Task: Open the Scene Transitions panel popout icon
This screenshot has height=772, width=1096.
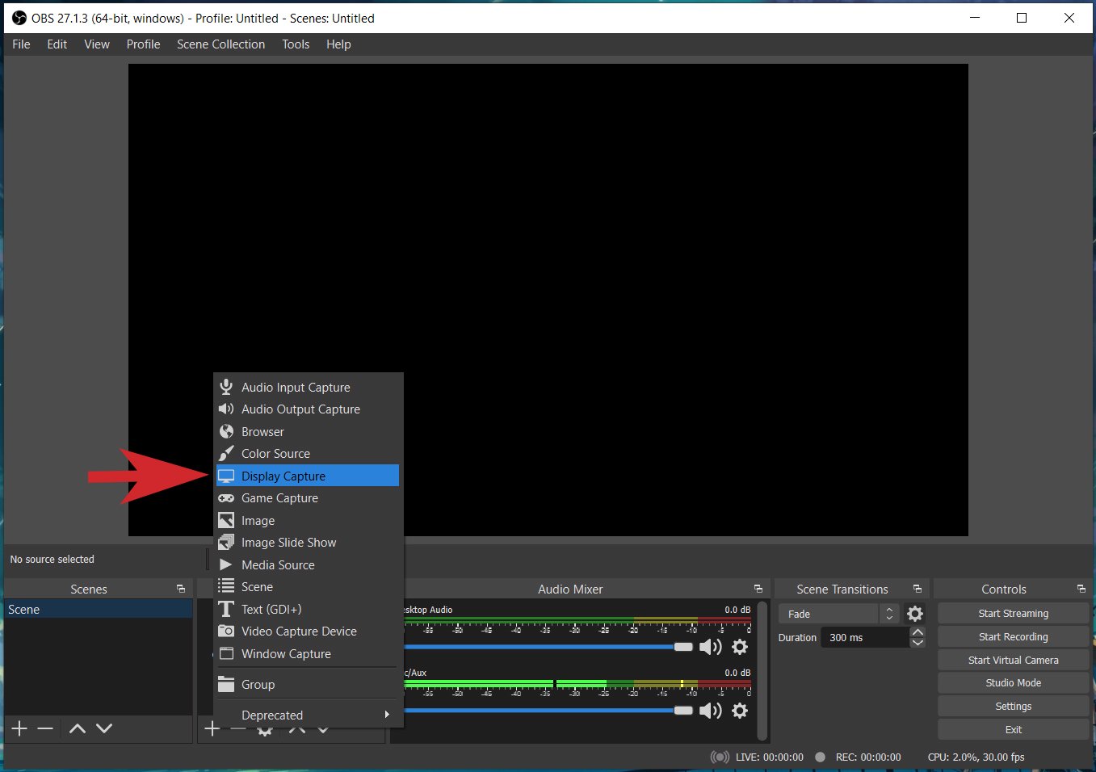Action: click(917, 589)
